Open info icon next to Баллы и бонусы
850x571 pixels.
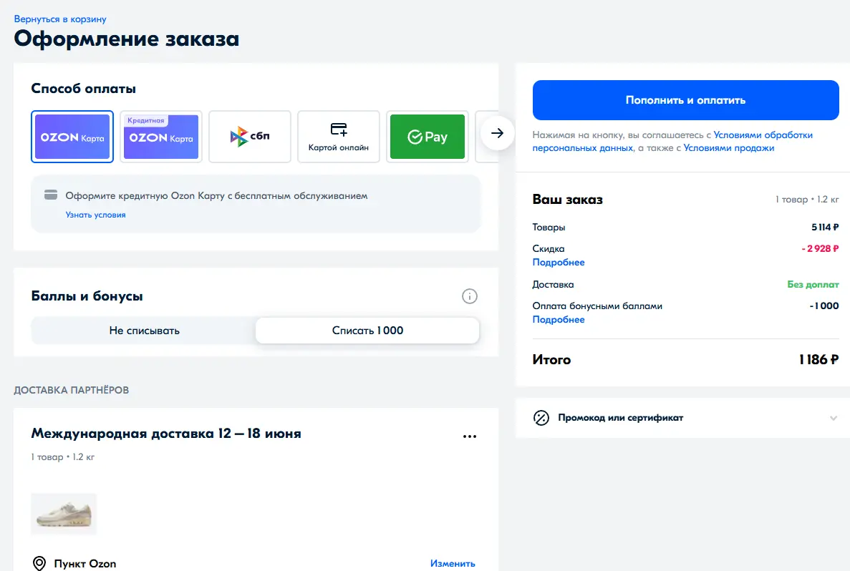pyautogui.click(x=470, y=296)
